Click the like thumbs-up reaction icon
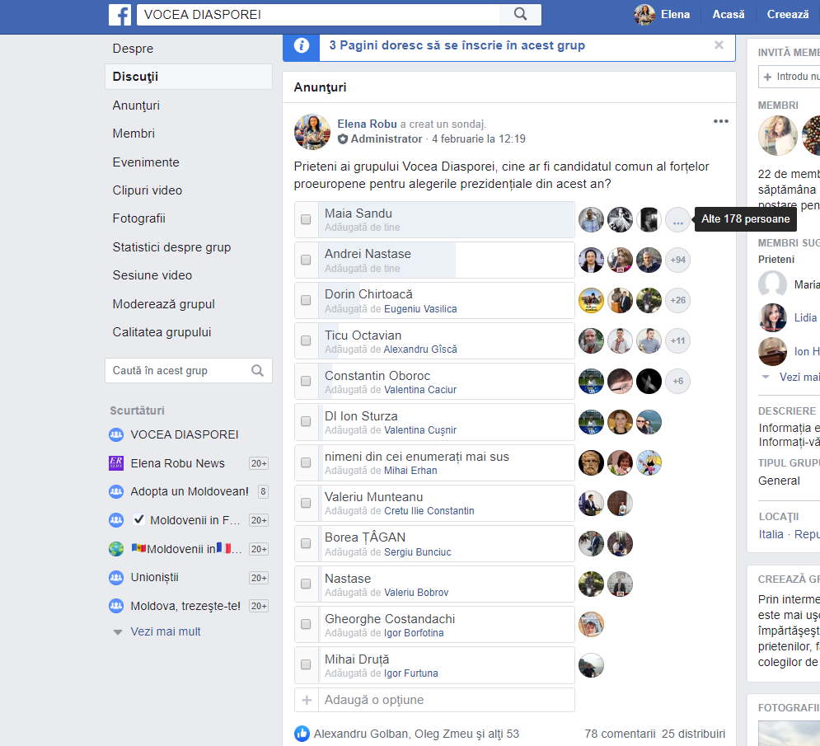820x746 pixels. point(302,734)
